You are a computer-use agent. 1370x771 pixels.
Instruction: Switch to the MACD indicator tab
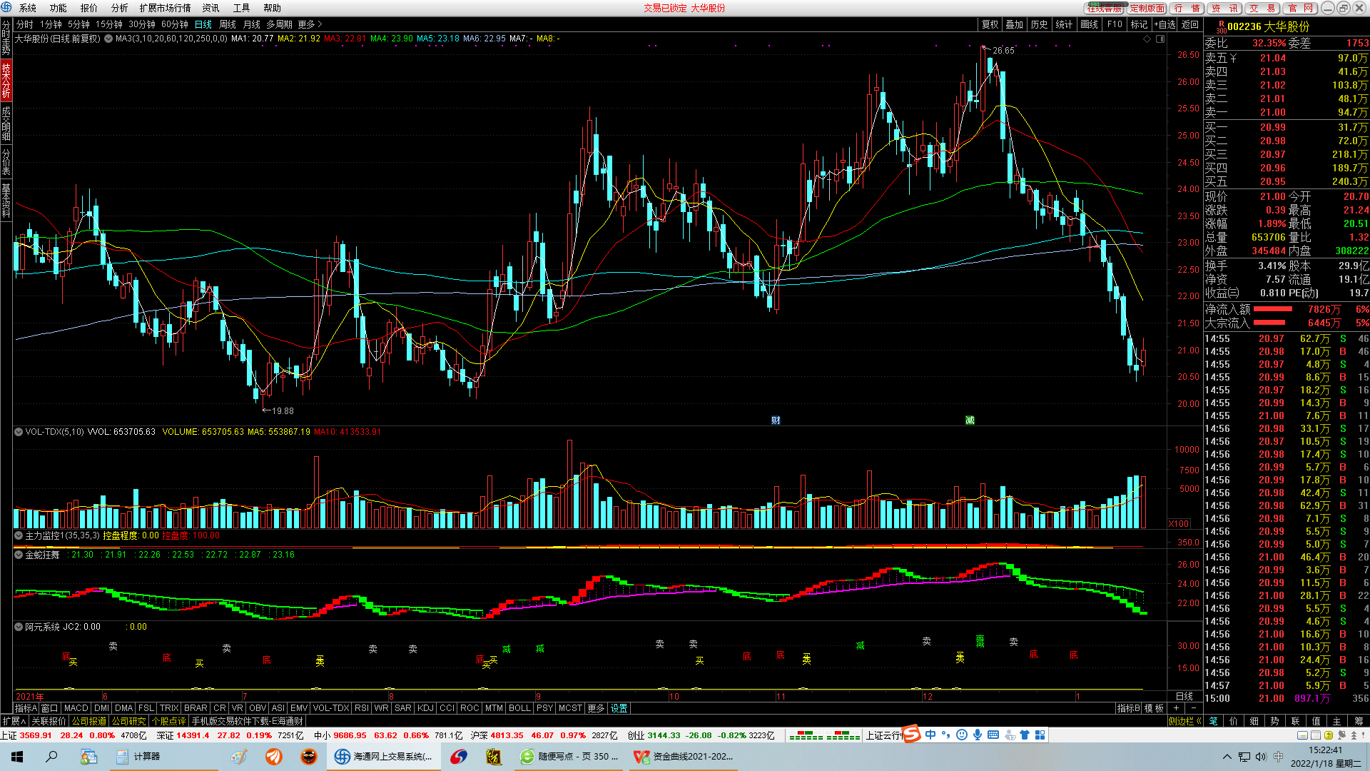76,708
